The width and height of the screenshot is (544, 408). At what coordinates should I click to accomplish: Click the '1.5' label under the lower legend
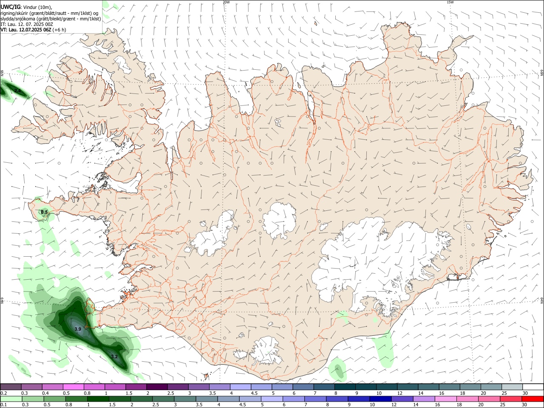point(113,405)
